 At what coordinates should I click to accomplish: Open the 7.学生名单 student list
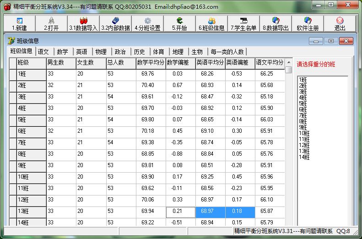click(x=243, y=23)
